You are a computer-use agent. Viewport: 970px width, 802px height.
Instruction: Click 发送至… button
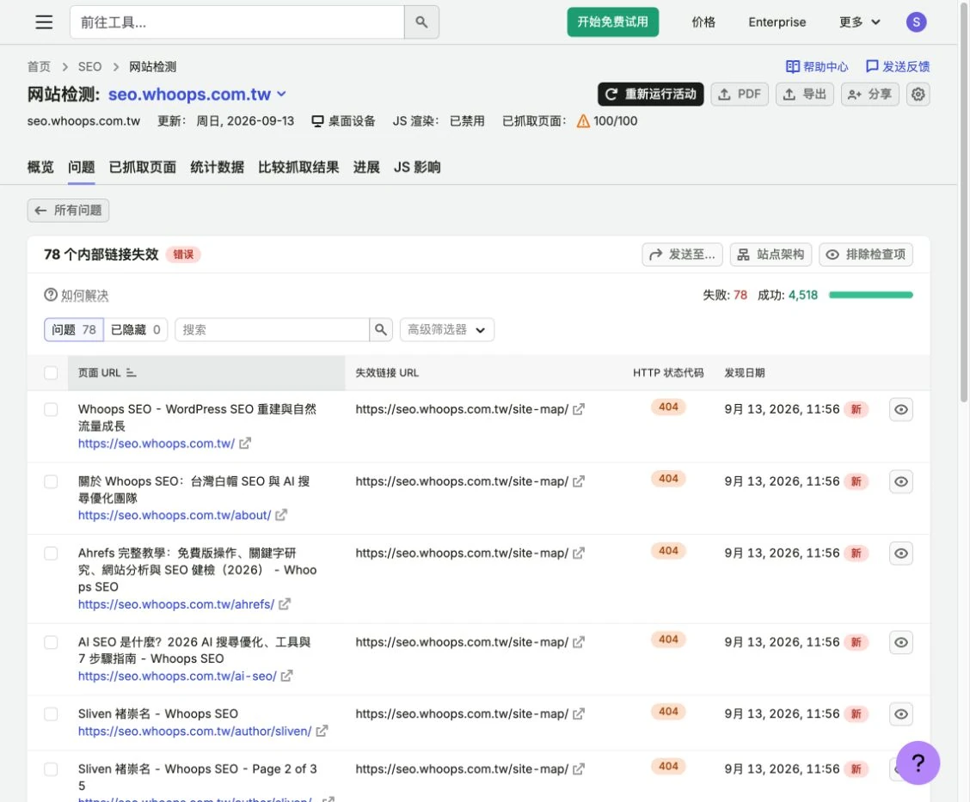(x=682, y=254)
